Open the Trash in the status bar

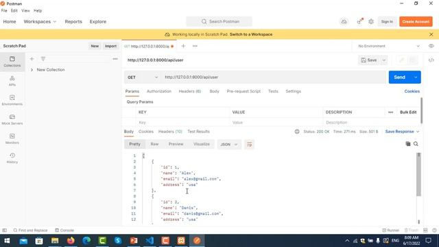412,231
